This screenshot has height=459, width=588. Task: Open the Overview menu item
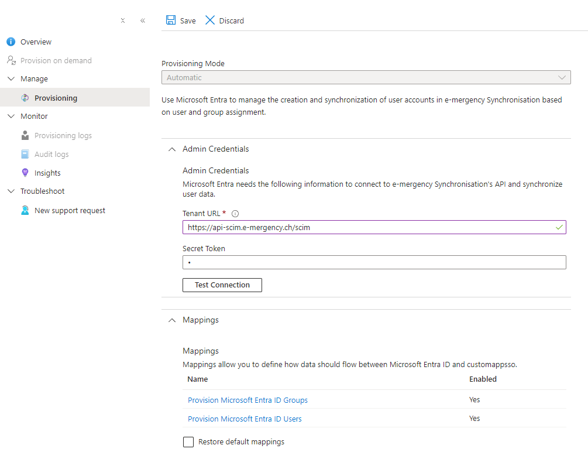(x=36, y=42)
